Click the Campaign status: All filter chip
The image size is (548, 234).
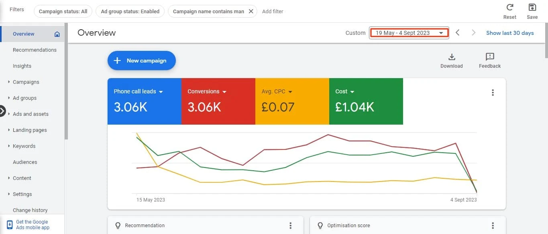tap(63, 11)
